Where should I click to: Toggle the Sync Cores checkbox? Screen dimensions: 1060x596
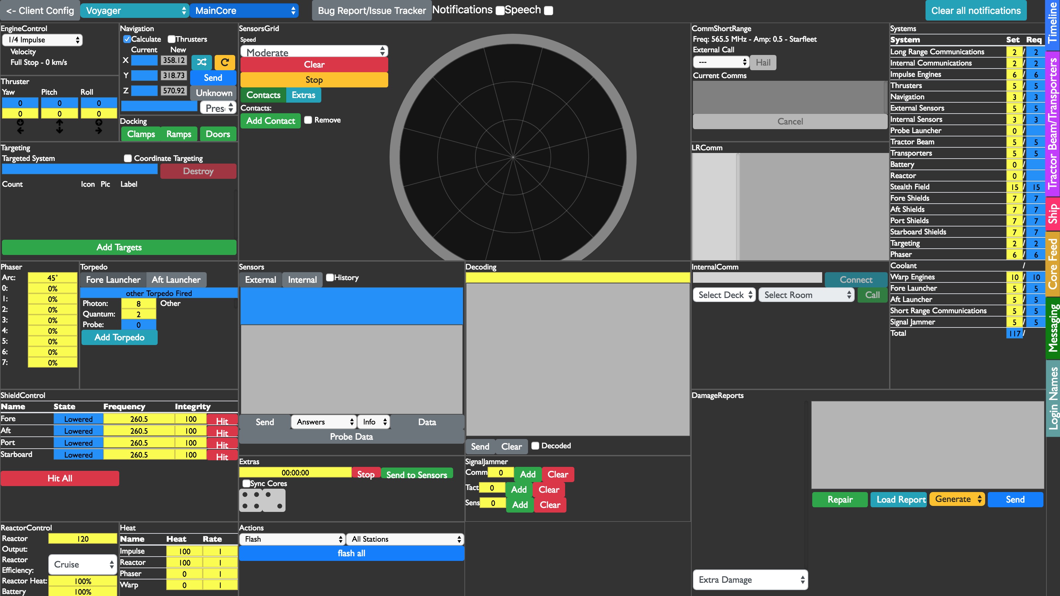(246, 483)
